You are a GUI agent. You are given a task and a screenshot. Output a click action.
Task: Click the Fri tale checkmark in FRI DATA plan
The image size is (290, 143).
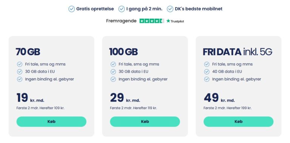tap(207, 64)
